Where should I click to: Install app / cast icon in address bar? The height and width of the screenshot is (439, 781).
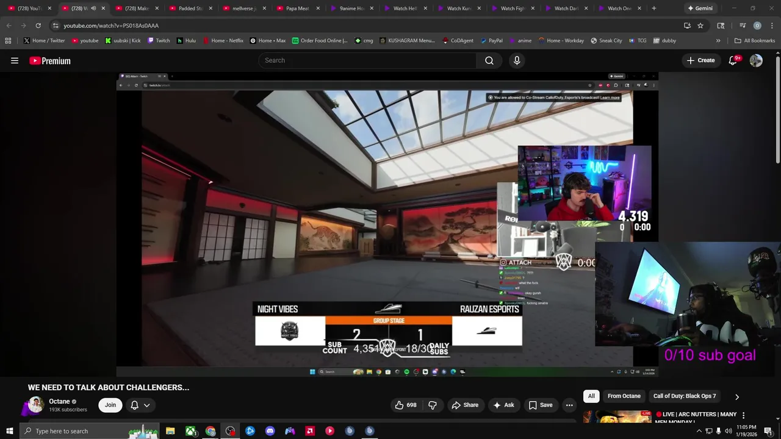687,26
